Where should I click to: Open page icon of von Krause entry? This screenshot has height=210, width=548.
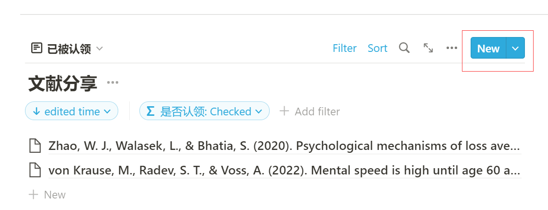35,170
